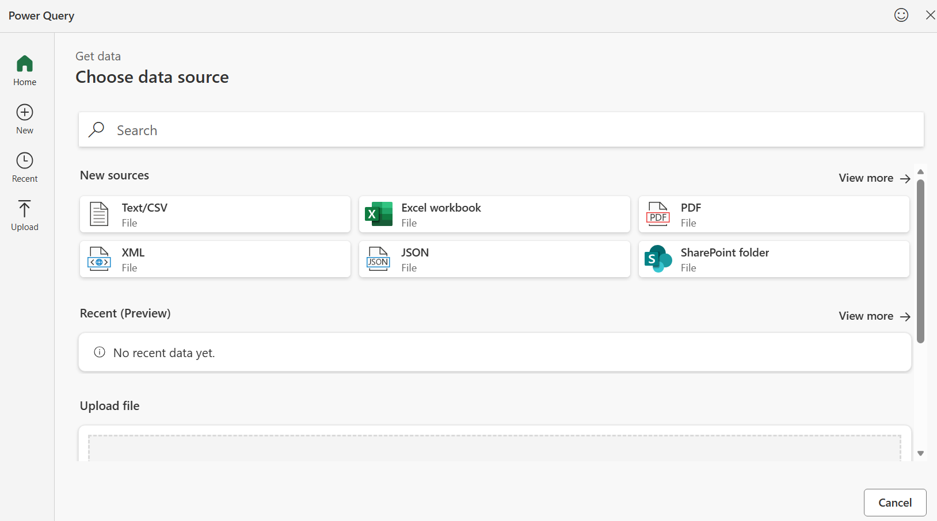This screenshot has height=521, width=937.
Task: Choose the XML file icon
Action: (x=99, y=259)
